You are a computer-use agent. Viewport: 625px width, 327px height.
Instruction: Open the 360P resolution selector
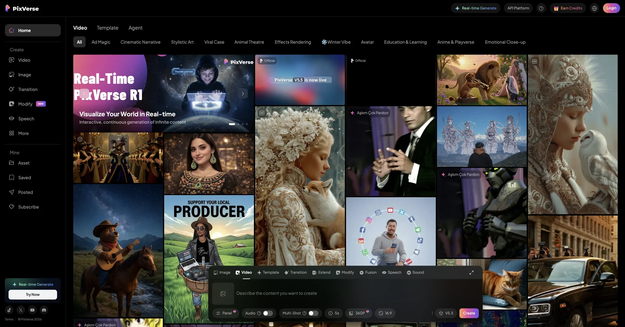point(359,313)
